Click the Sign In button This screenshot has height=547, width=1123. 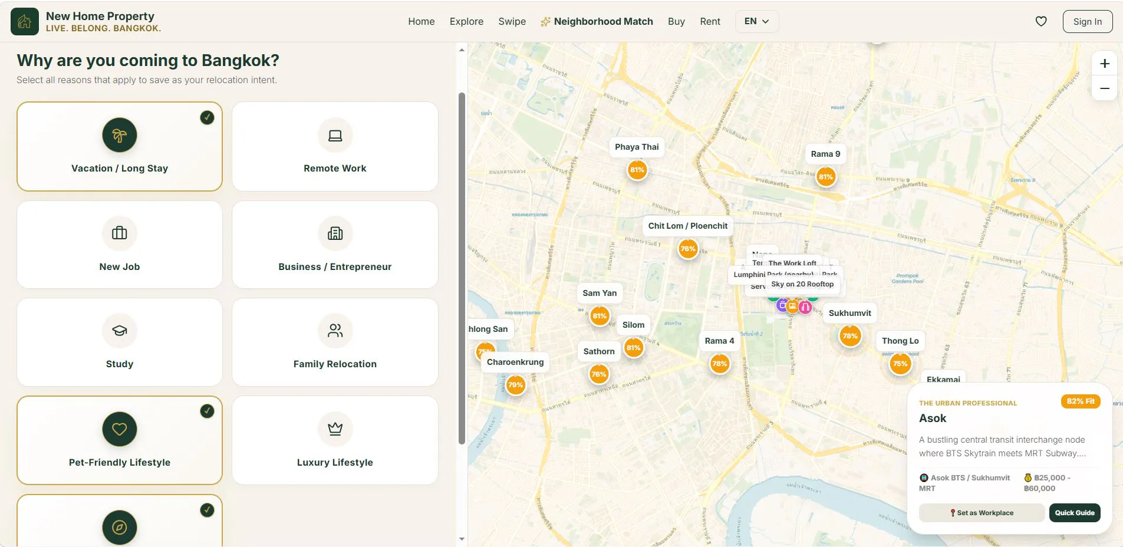[x=1088, y=21]
